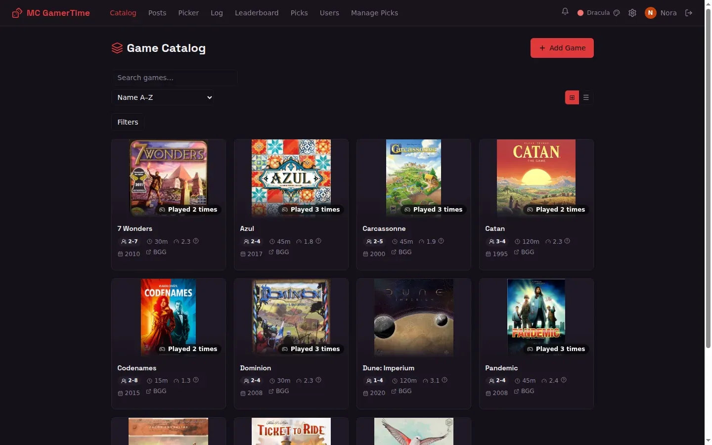Image resolution: width=712 pixels, height=445 pixels.
Task: Open BGG link for Azul
Action: (x=279, y=252)
